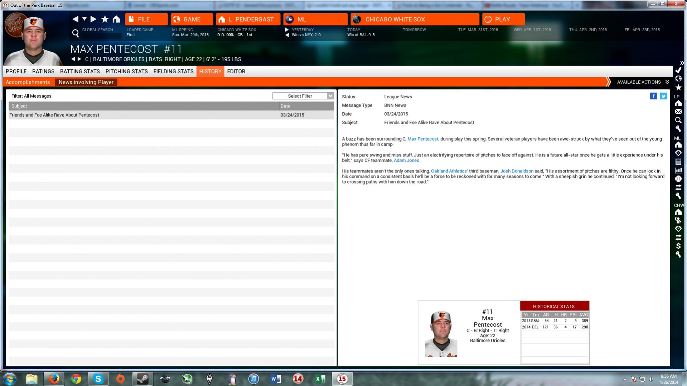
Task: Open the mail envelope icon in sidebar
Action: tap(678, 112)
